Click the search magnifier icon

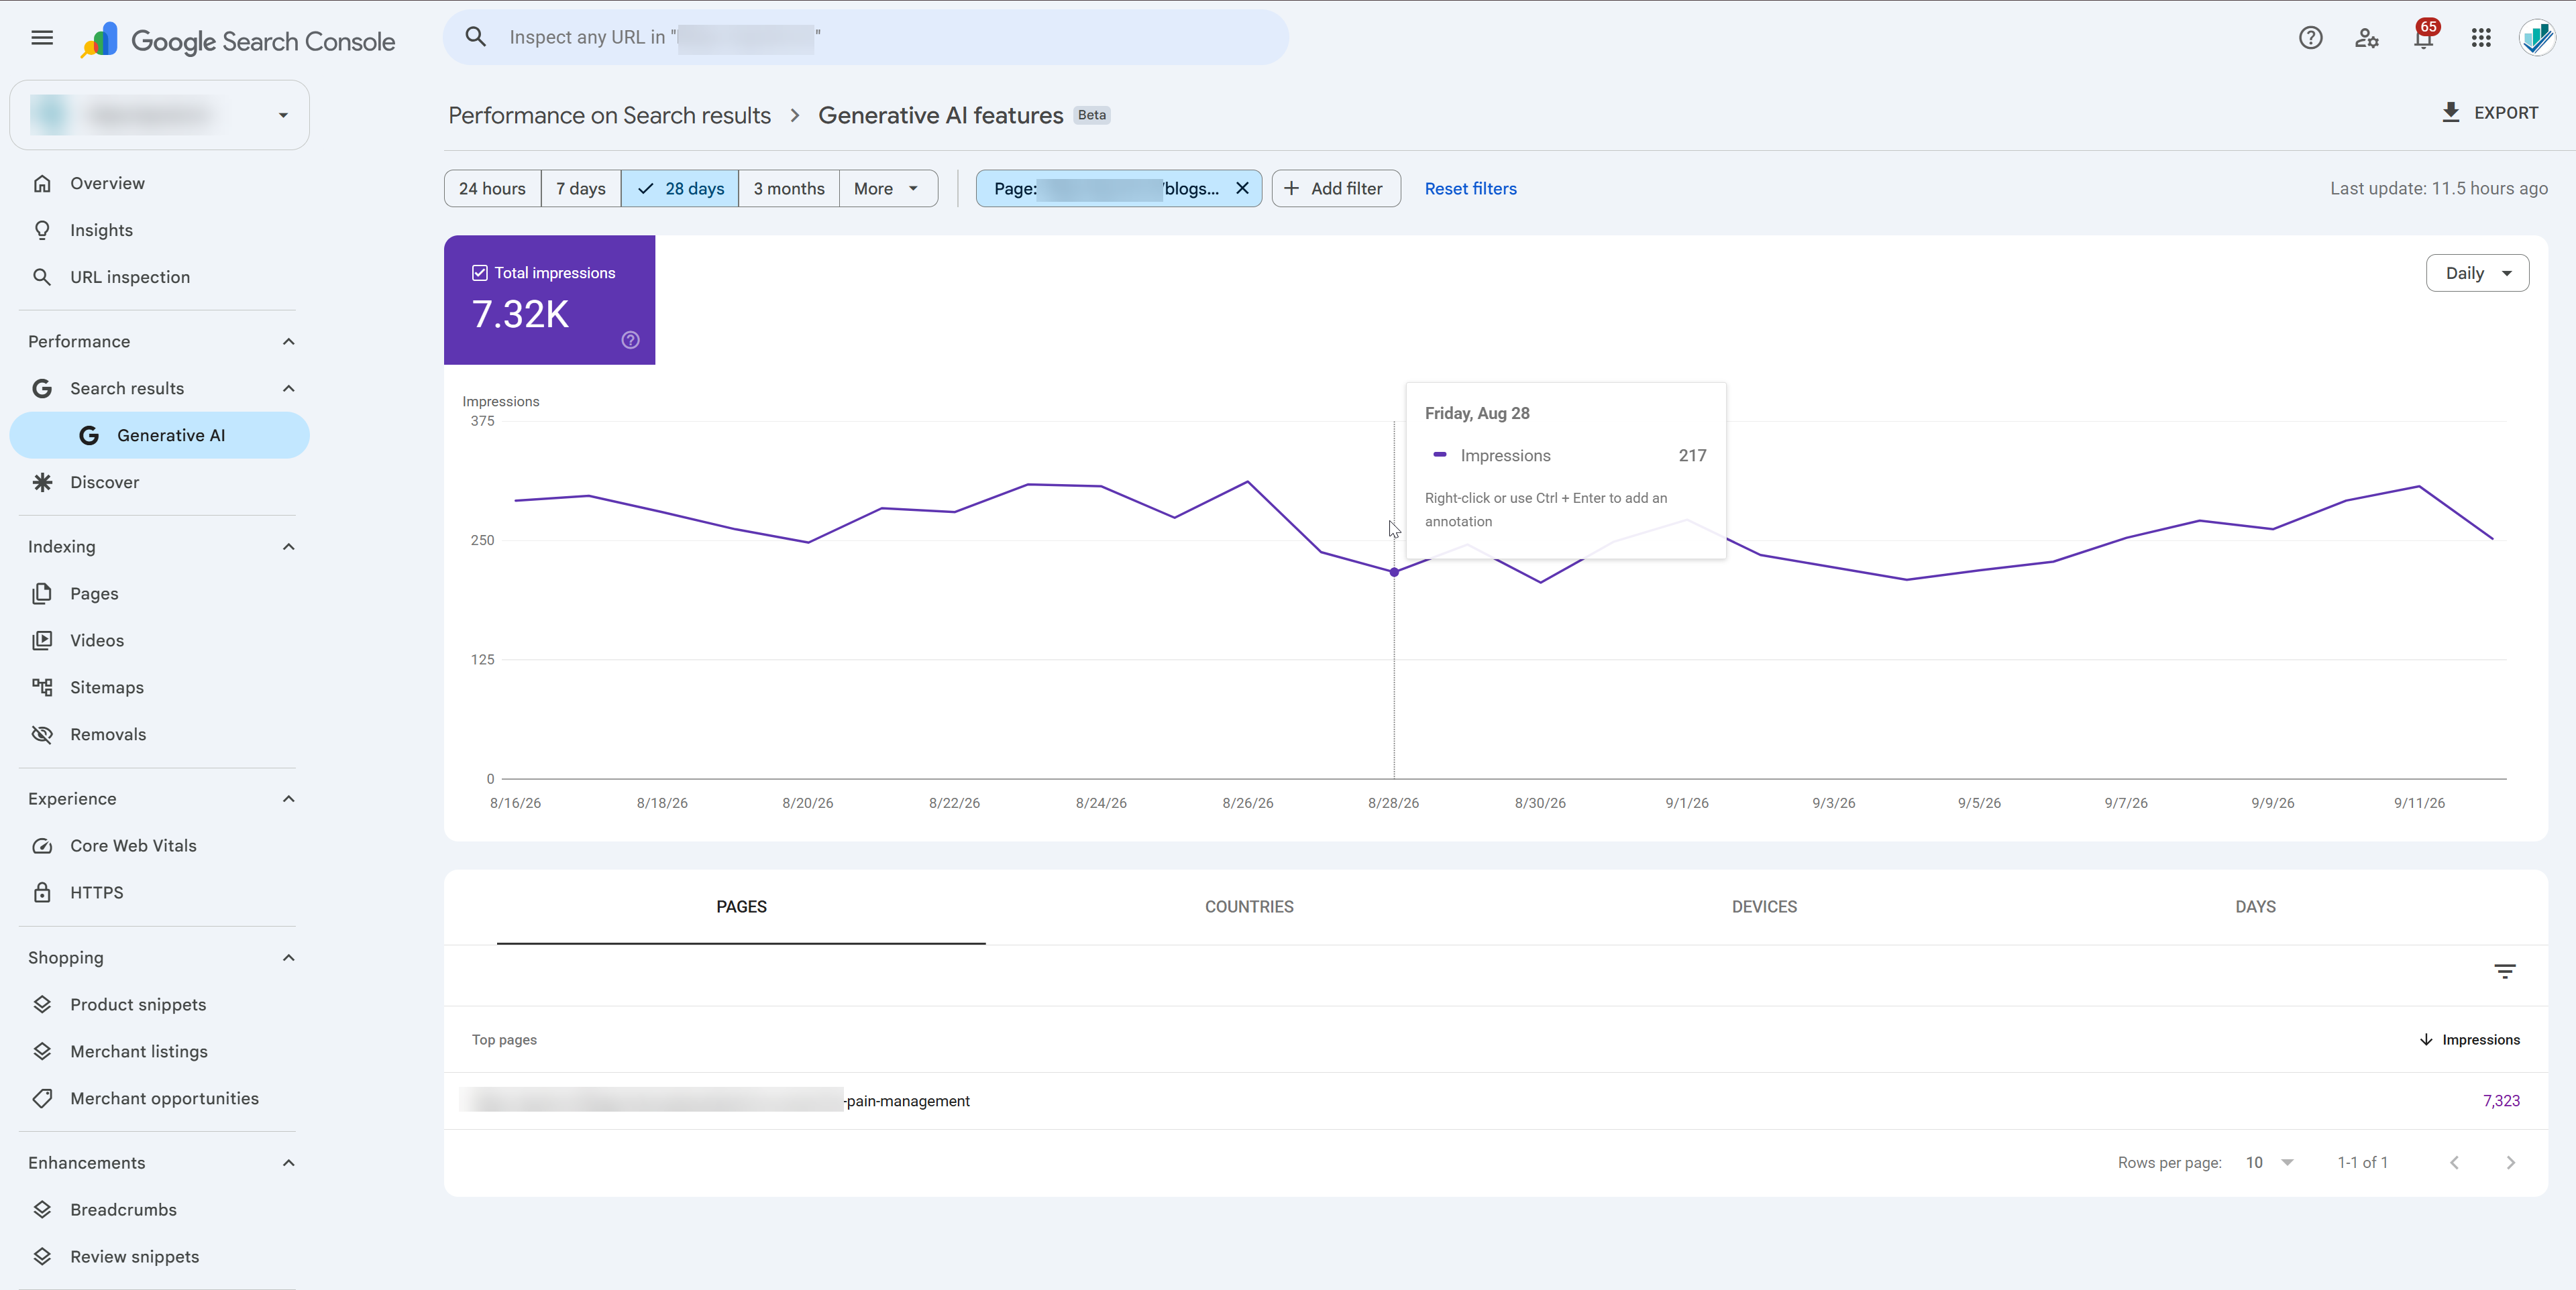476,37
